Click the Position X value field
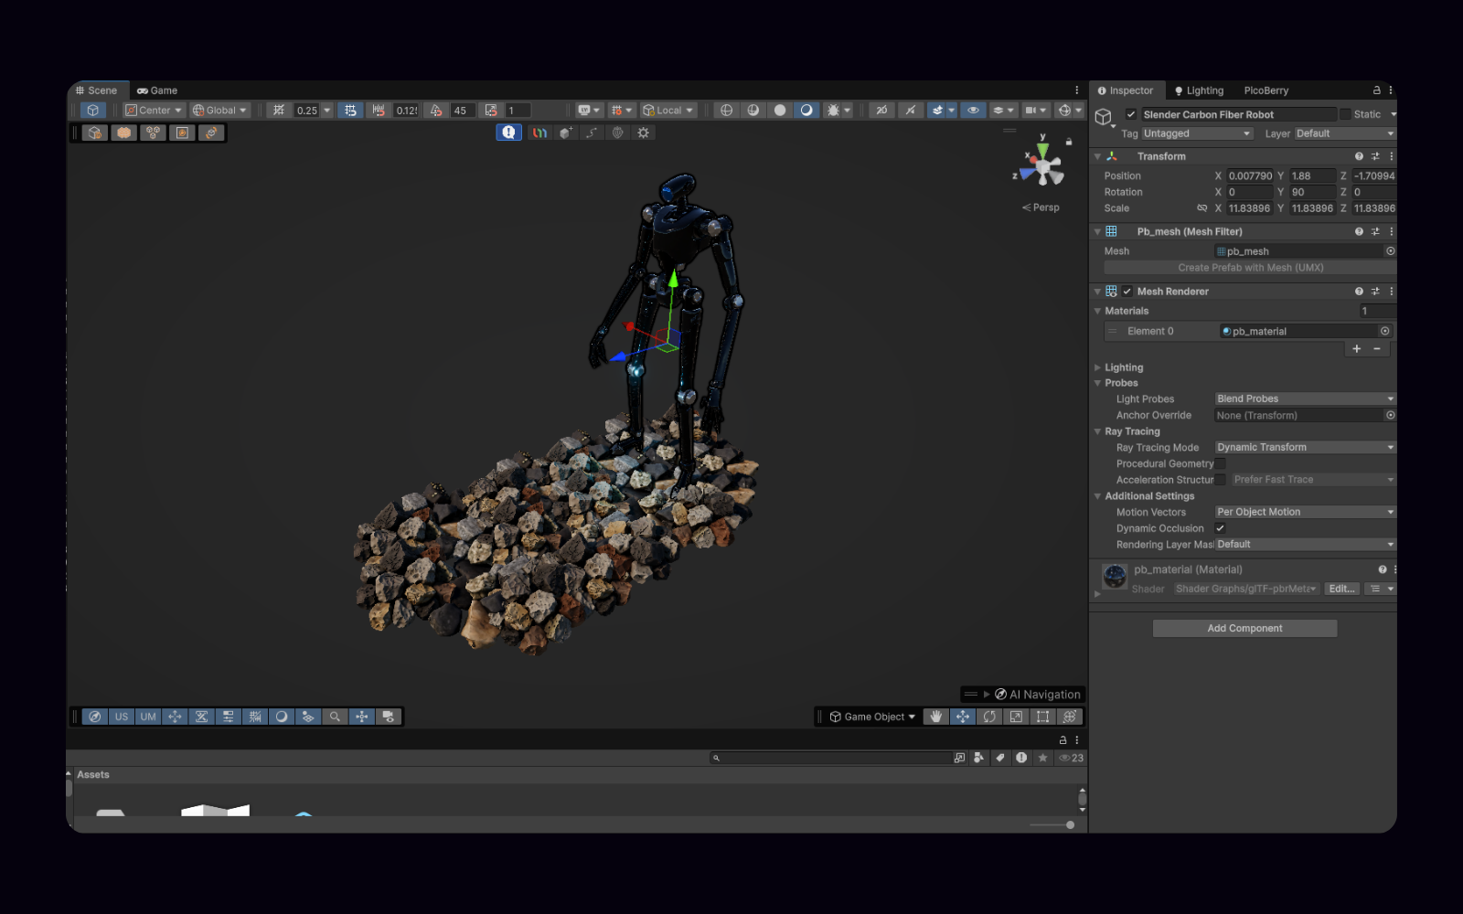 [1249, 176]
